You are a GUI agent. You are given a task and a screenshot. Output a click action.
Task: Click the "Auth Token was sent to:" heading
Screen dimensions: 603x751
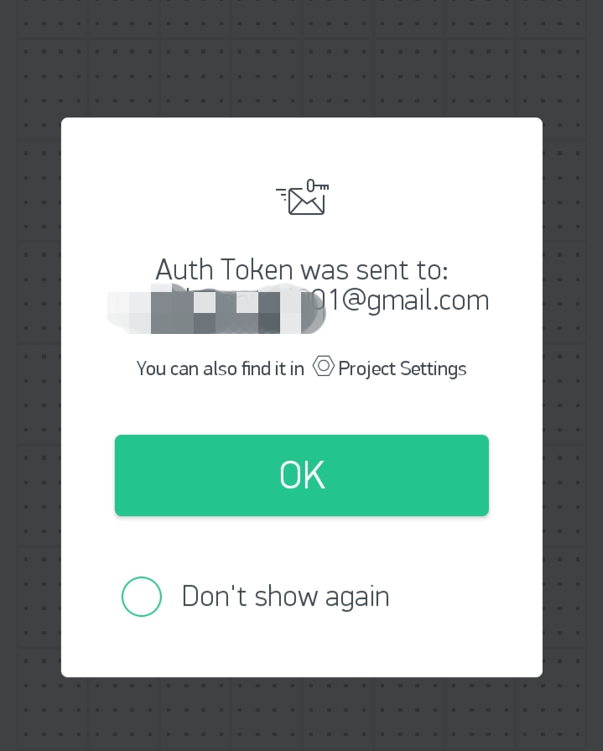click(x=302, y=269)
